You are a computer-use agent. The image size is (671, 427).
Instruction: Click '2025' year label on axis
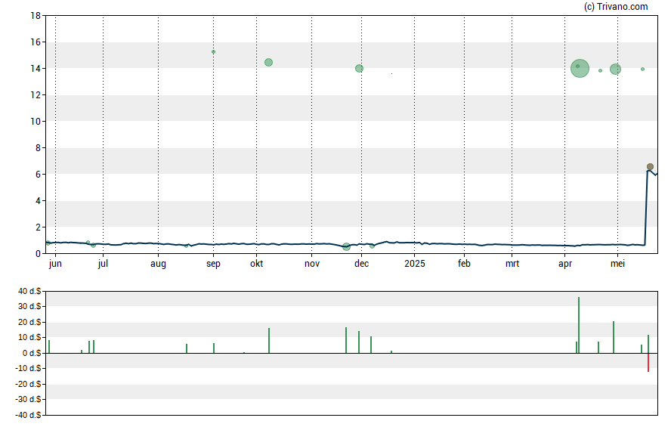pyautogui.click(x=415, y=264)
